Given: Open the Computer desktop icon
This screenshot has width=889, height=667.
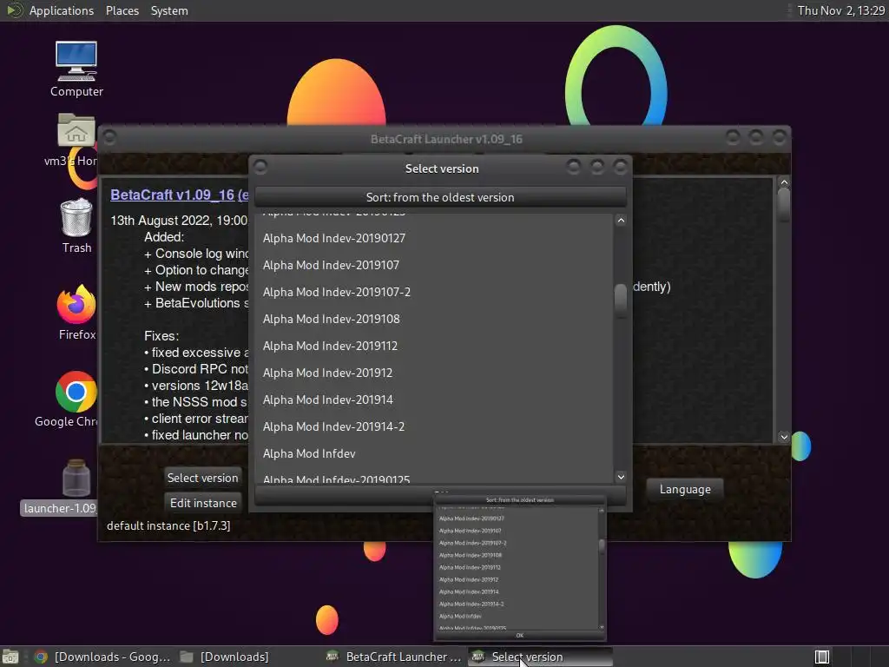Looking at the screenshot, I should point(76,69).
